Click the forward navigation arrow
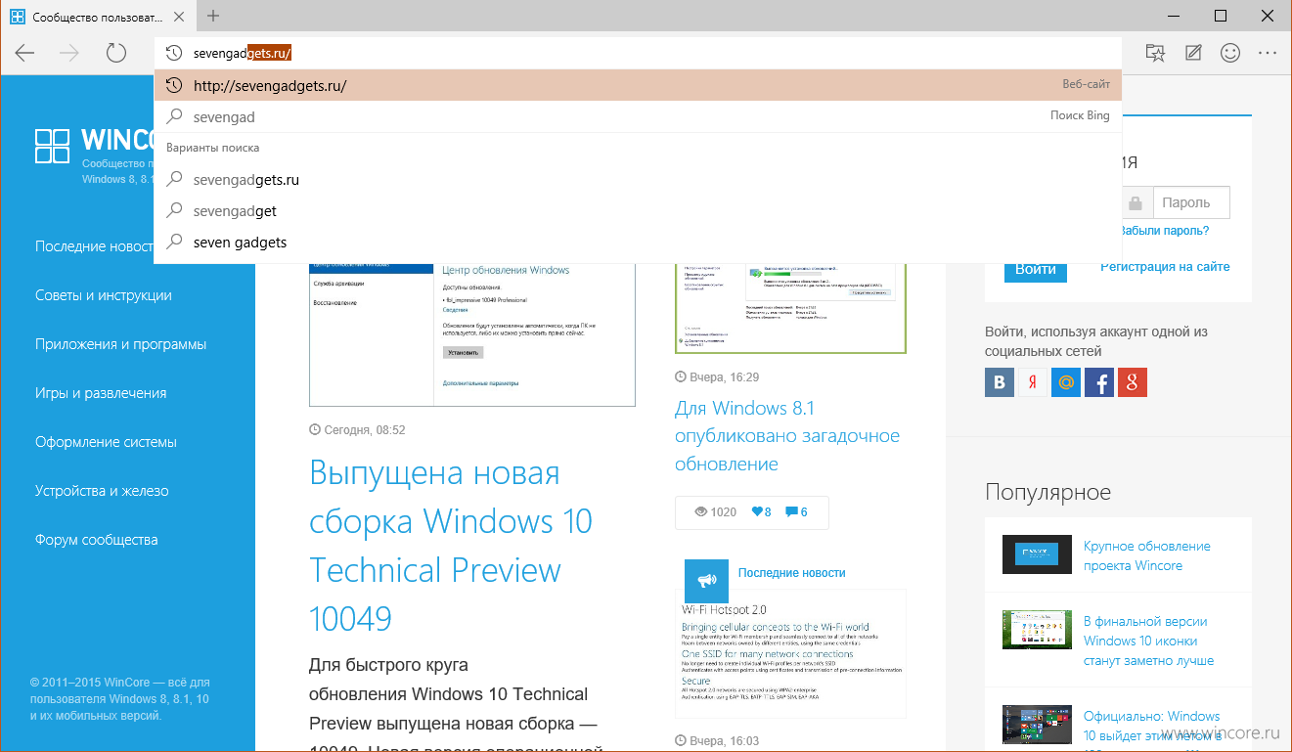 click(x=70, y=53)
